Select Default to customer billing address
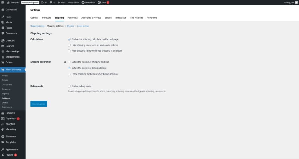The width and height of the screenshot is (299, 159). click(69, 68)
